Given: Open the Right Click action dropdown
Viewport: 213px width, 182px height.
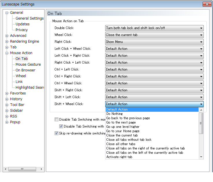Looking at the screenshot, I should click(x=154, y=42).
